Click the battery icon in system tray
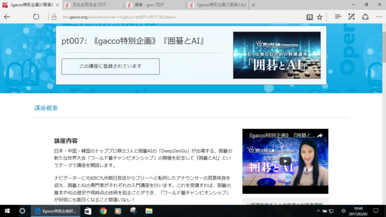This screenshot has height=217, width=386. coord(325,211)
